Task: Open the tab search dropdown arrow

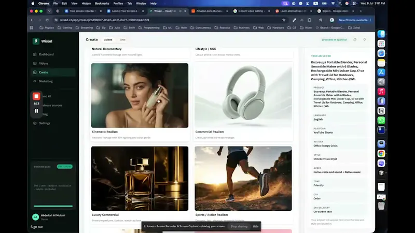Action: coord(49,11)
